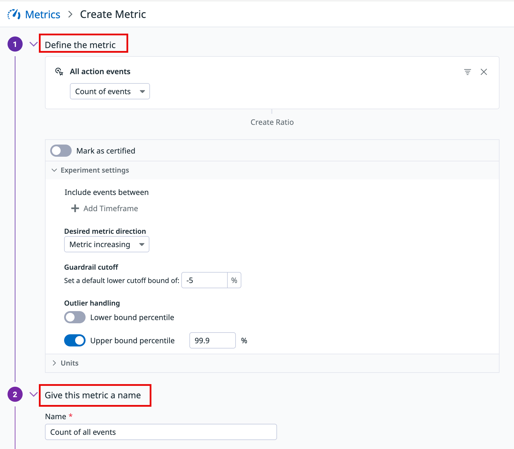Click the guardrail lower cutoff bound field
The height and width of the screenshot is (449, 514).
pos(204,280)
